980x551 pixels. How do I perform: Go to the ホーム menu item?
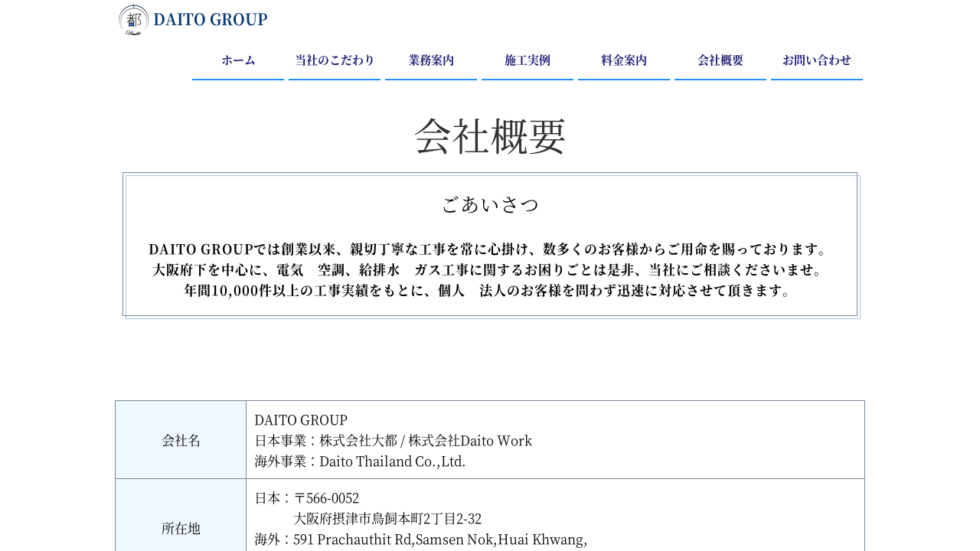click(238, 60)
